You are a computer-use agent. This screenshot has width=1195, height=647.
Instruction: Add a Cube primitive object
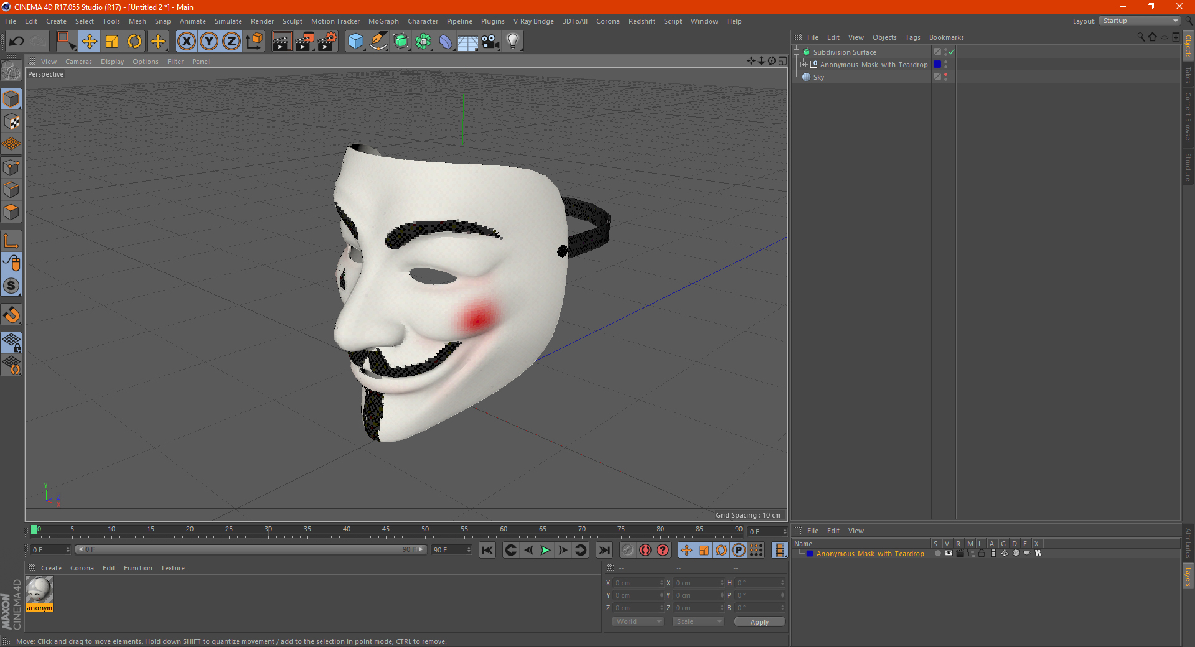(355, 42)
